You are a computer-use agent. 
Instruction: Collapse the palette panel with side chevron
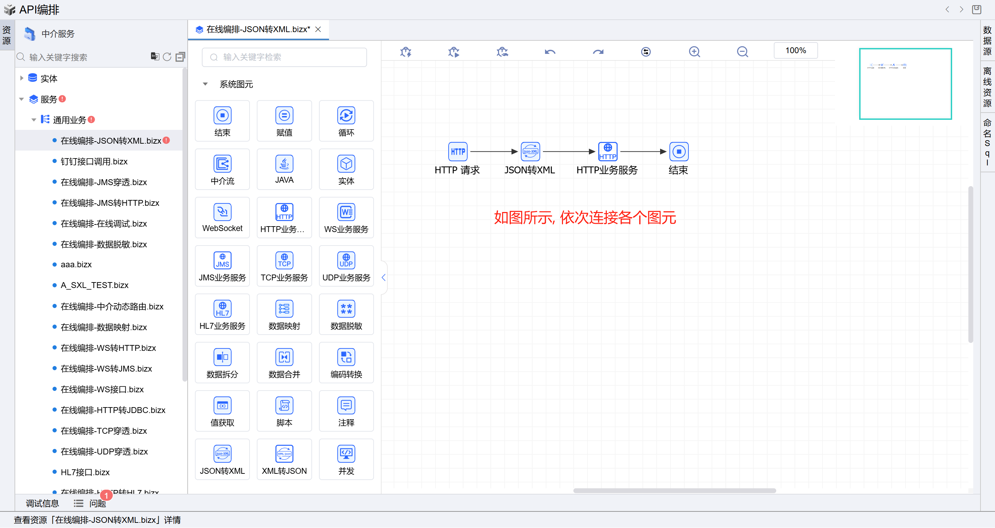pyautogui.click(x=383, y=277)
